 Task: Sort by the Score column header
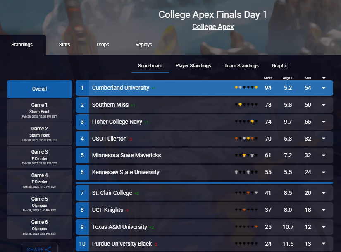coord(268,78)
